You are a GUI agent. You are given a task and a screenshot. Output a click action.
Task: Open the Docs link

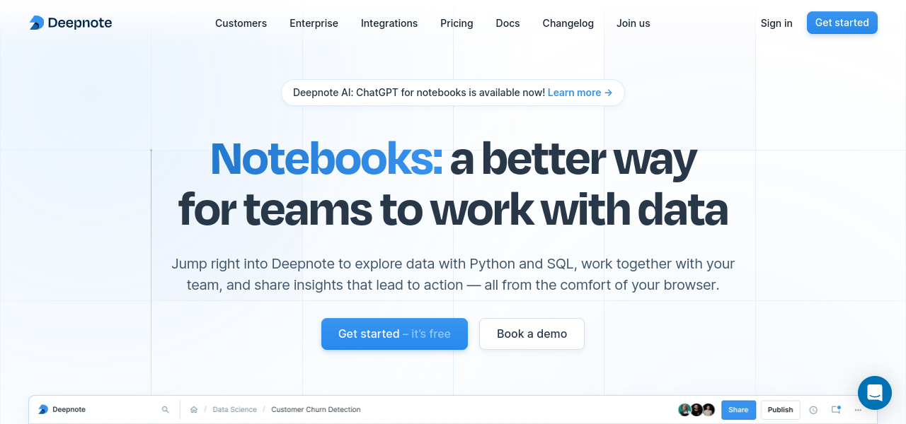(508, 23)
